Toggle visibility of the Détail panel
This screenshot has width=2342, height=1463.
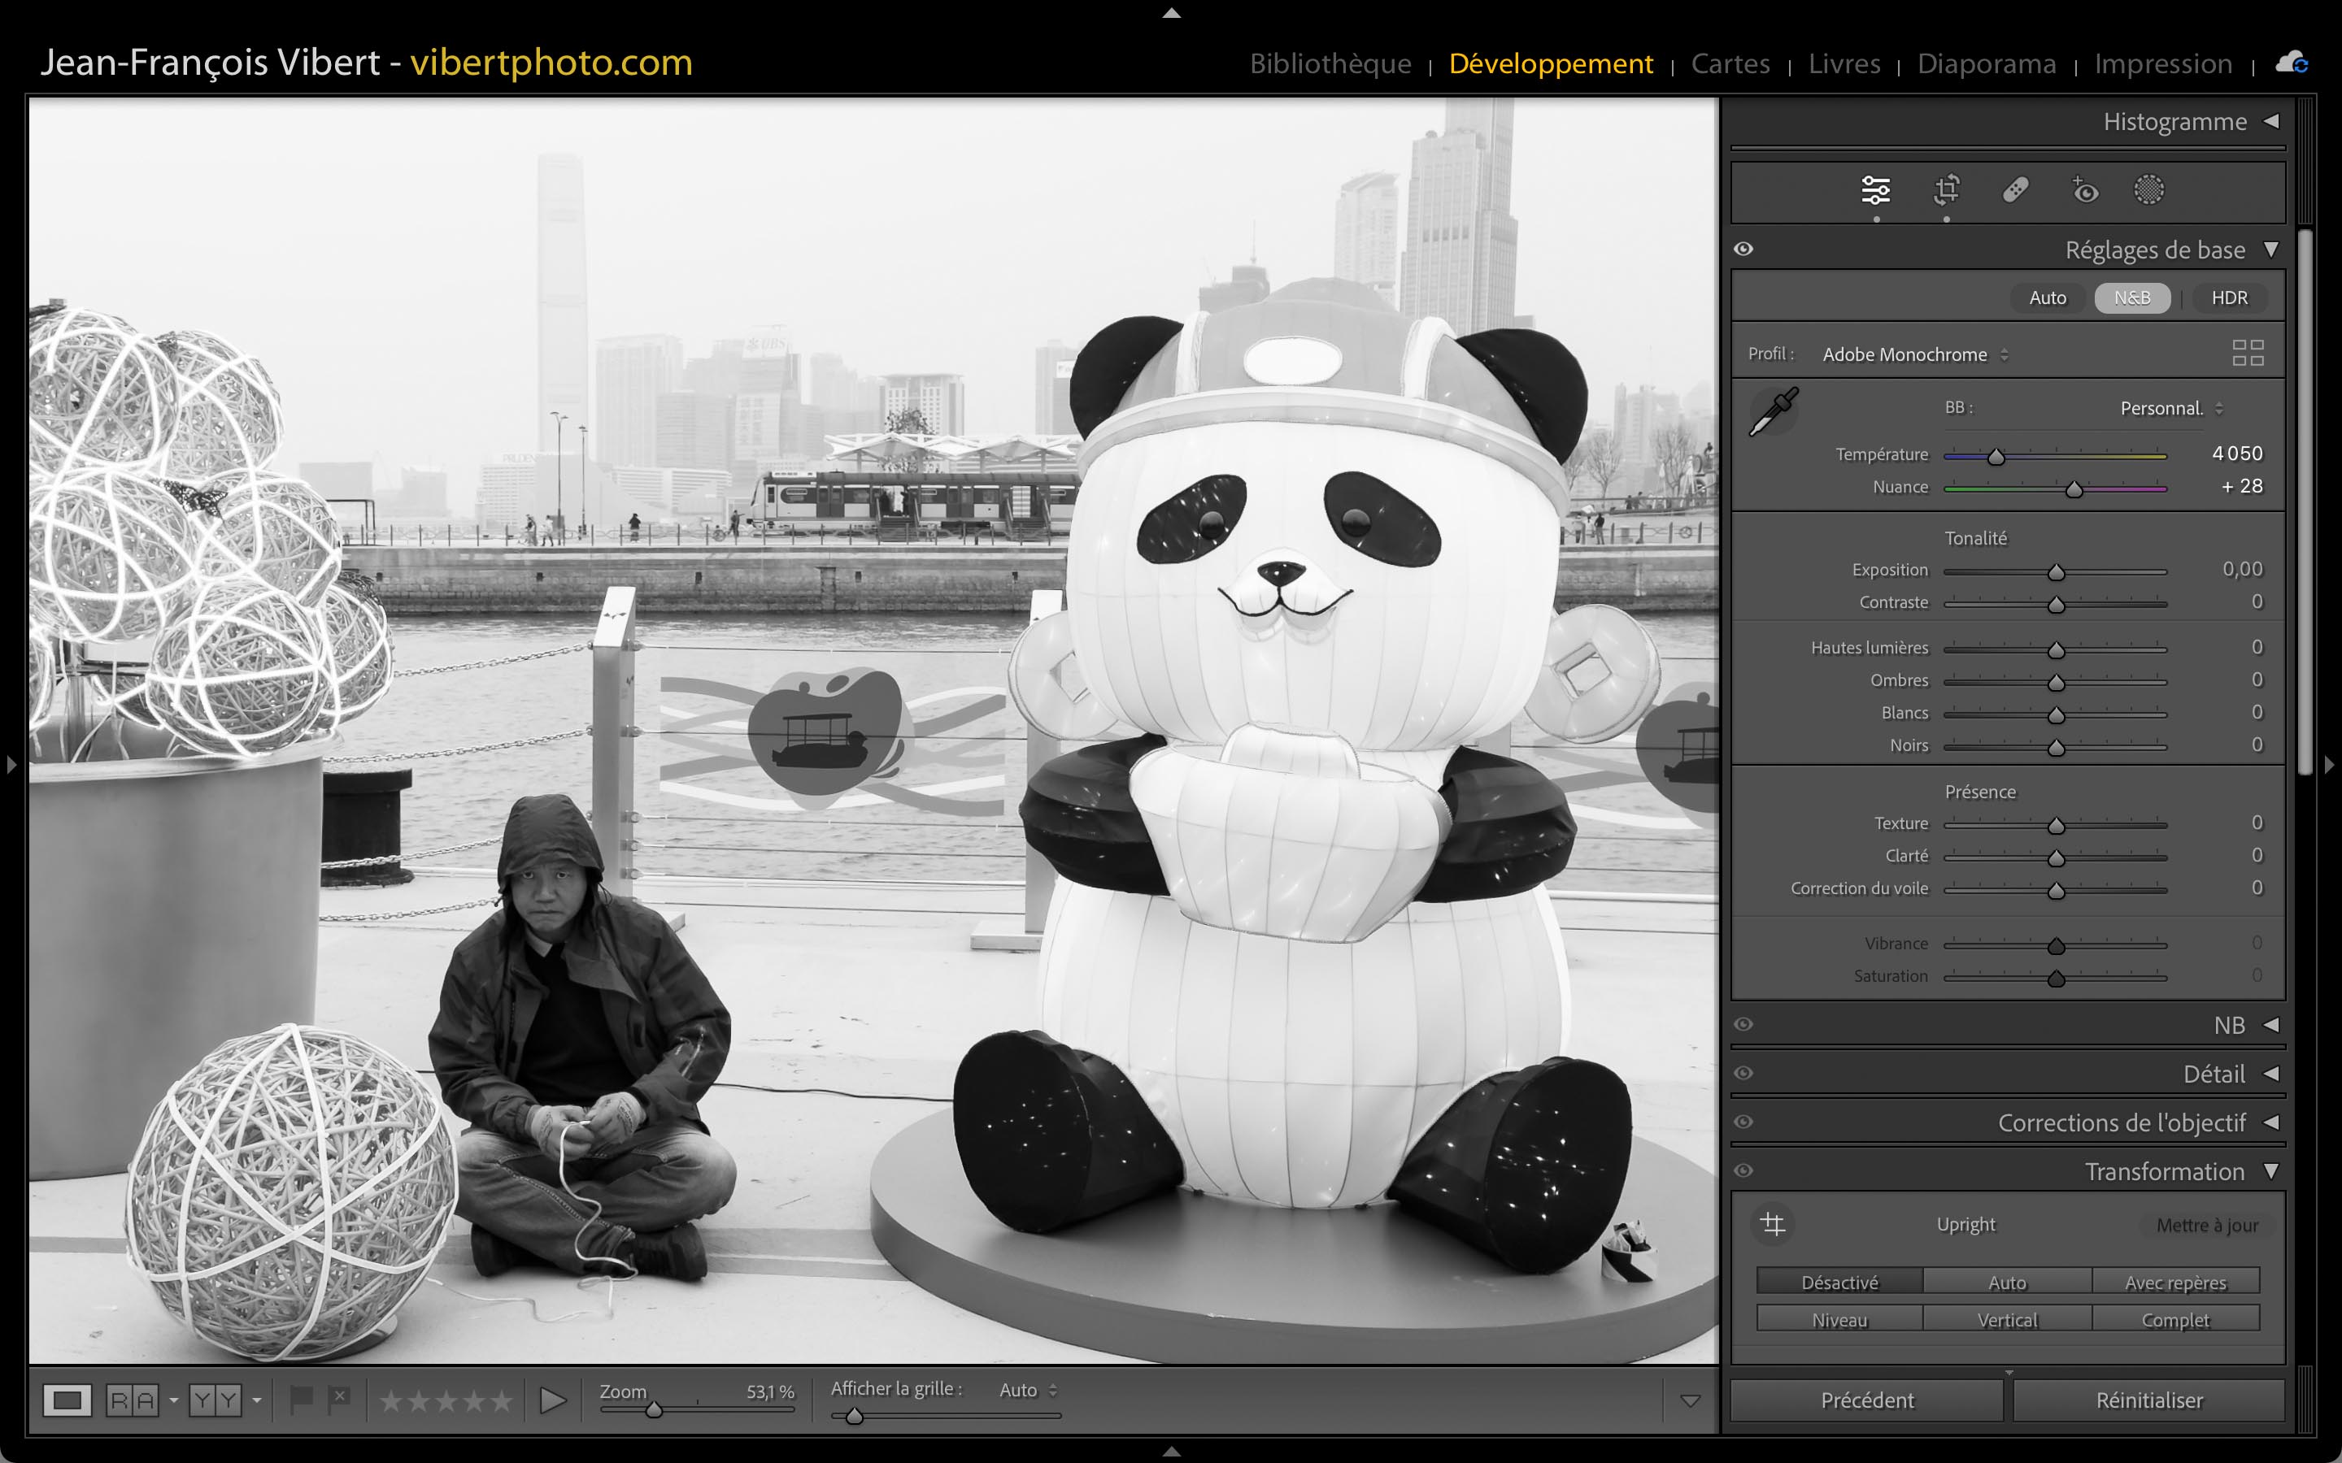coord(1744,1073)
